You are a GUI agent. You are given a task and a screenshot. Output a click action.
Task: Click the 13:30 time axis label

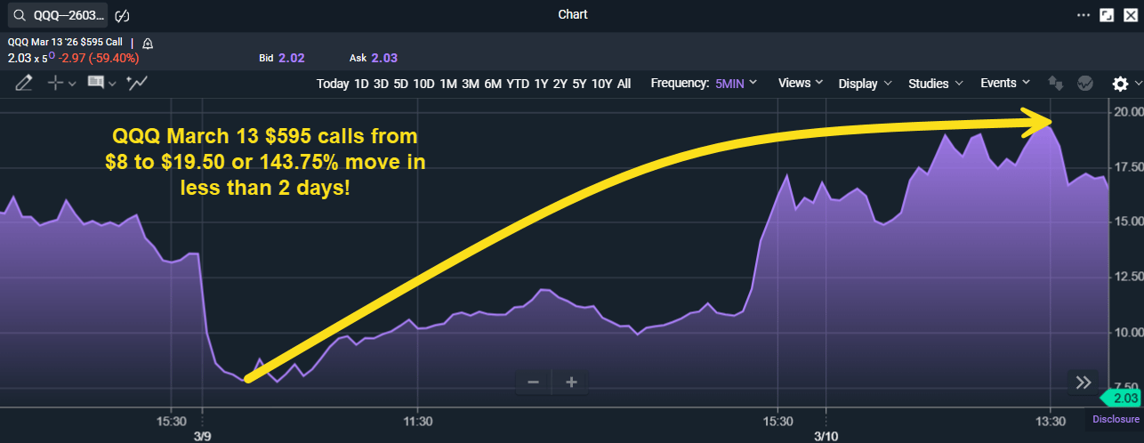pos(1051,421)
